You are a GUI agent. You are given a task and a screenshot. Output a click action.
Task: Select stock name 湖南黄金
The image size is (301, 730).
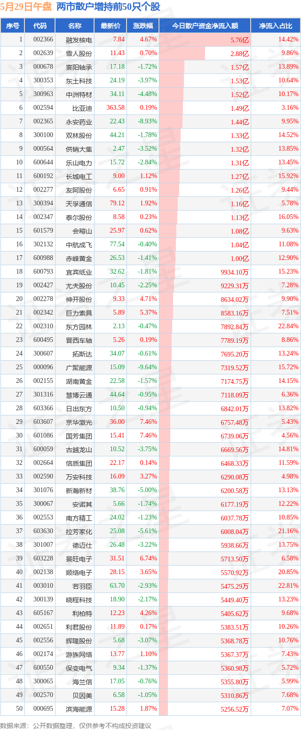tap(79, 381)
